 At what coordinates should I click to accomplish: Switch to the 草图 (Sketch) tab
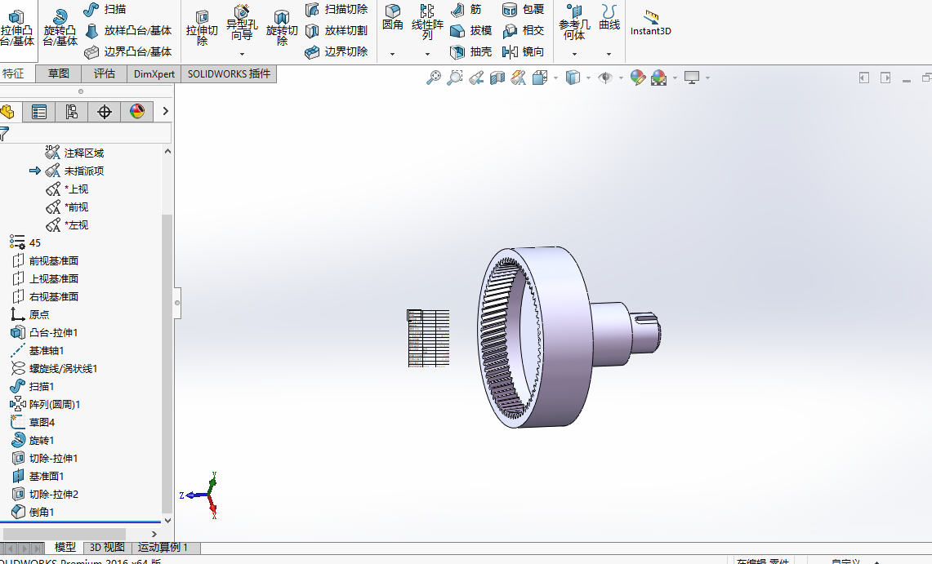coord(58,73)
